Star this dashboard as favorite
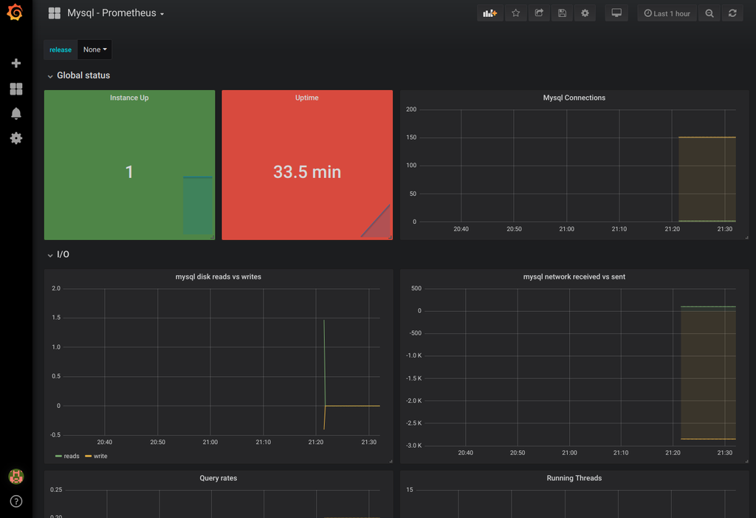The image size is (756, 518). tap(515, 13)
